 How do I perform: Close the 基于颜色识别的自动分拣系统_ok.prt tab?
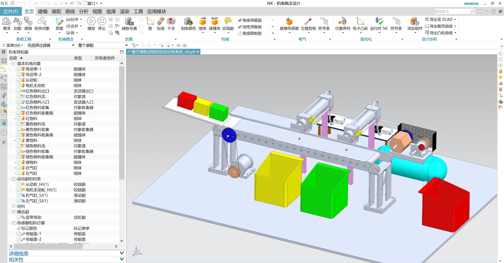(x=198, y=52)
